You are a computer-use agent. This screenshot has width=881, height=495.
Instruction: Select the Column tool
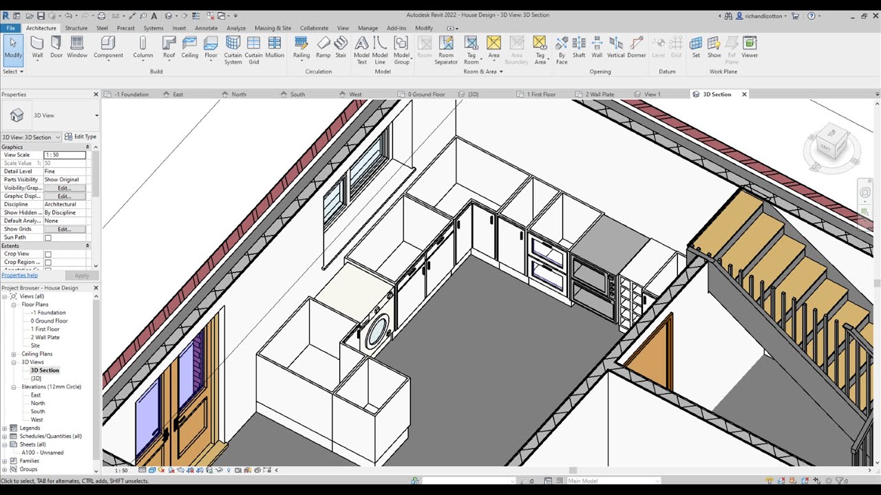coord(143,47)
